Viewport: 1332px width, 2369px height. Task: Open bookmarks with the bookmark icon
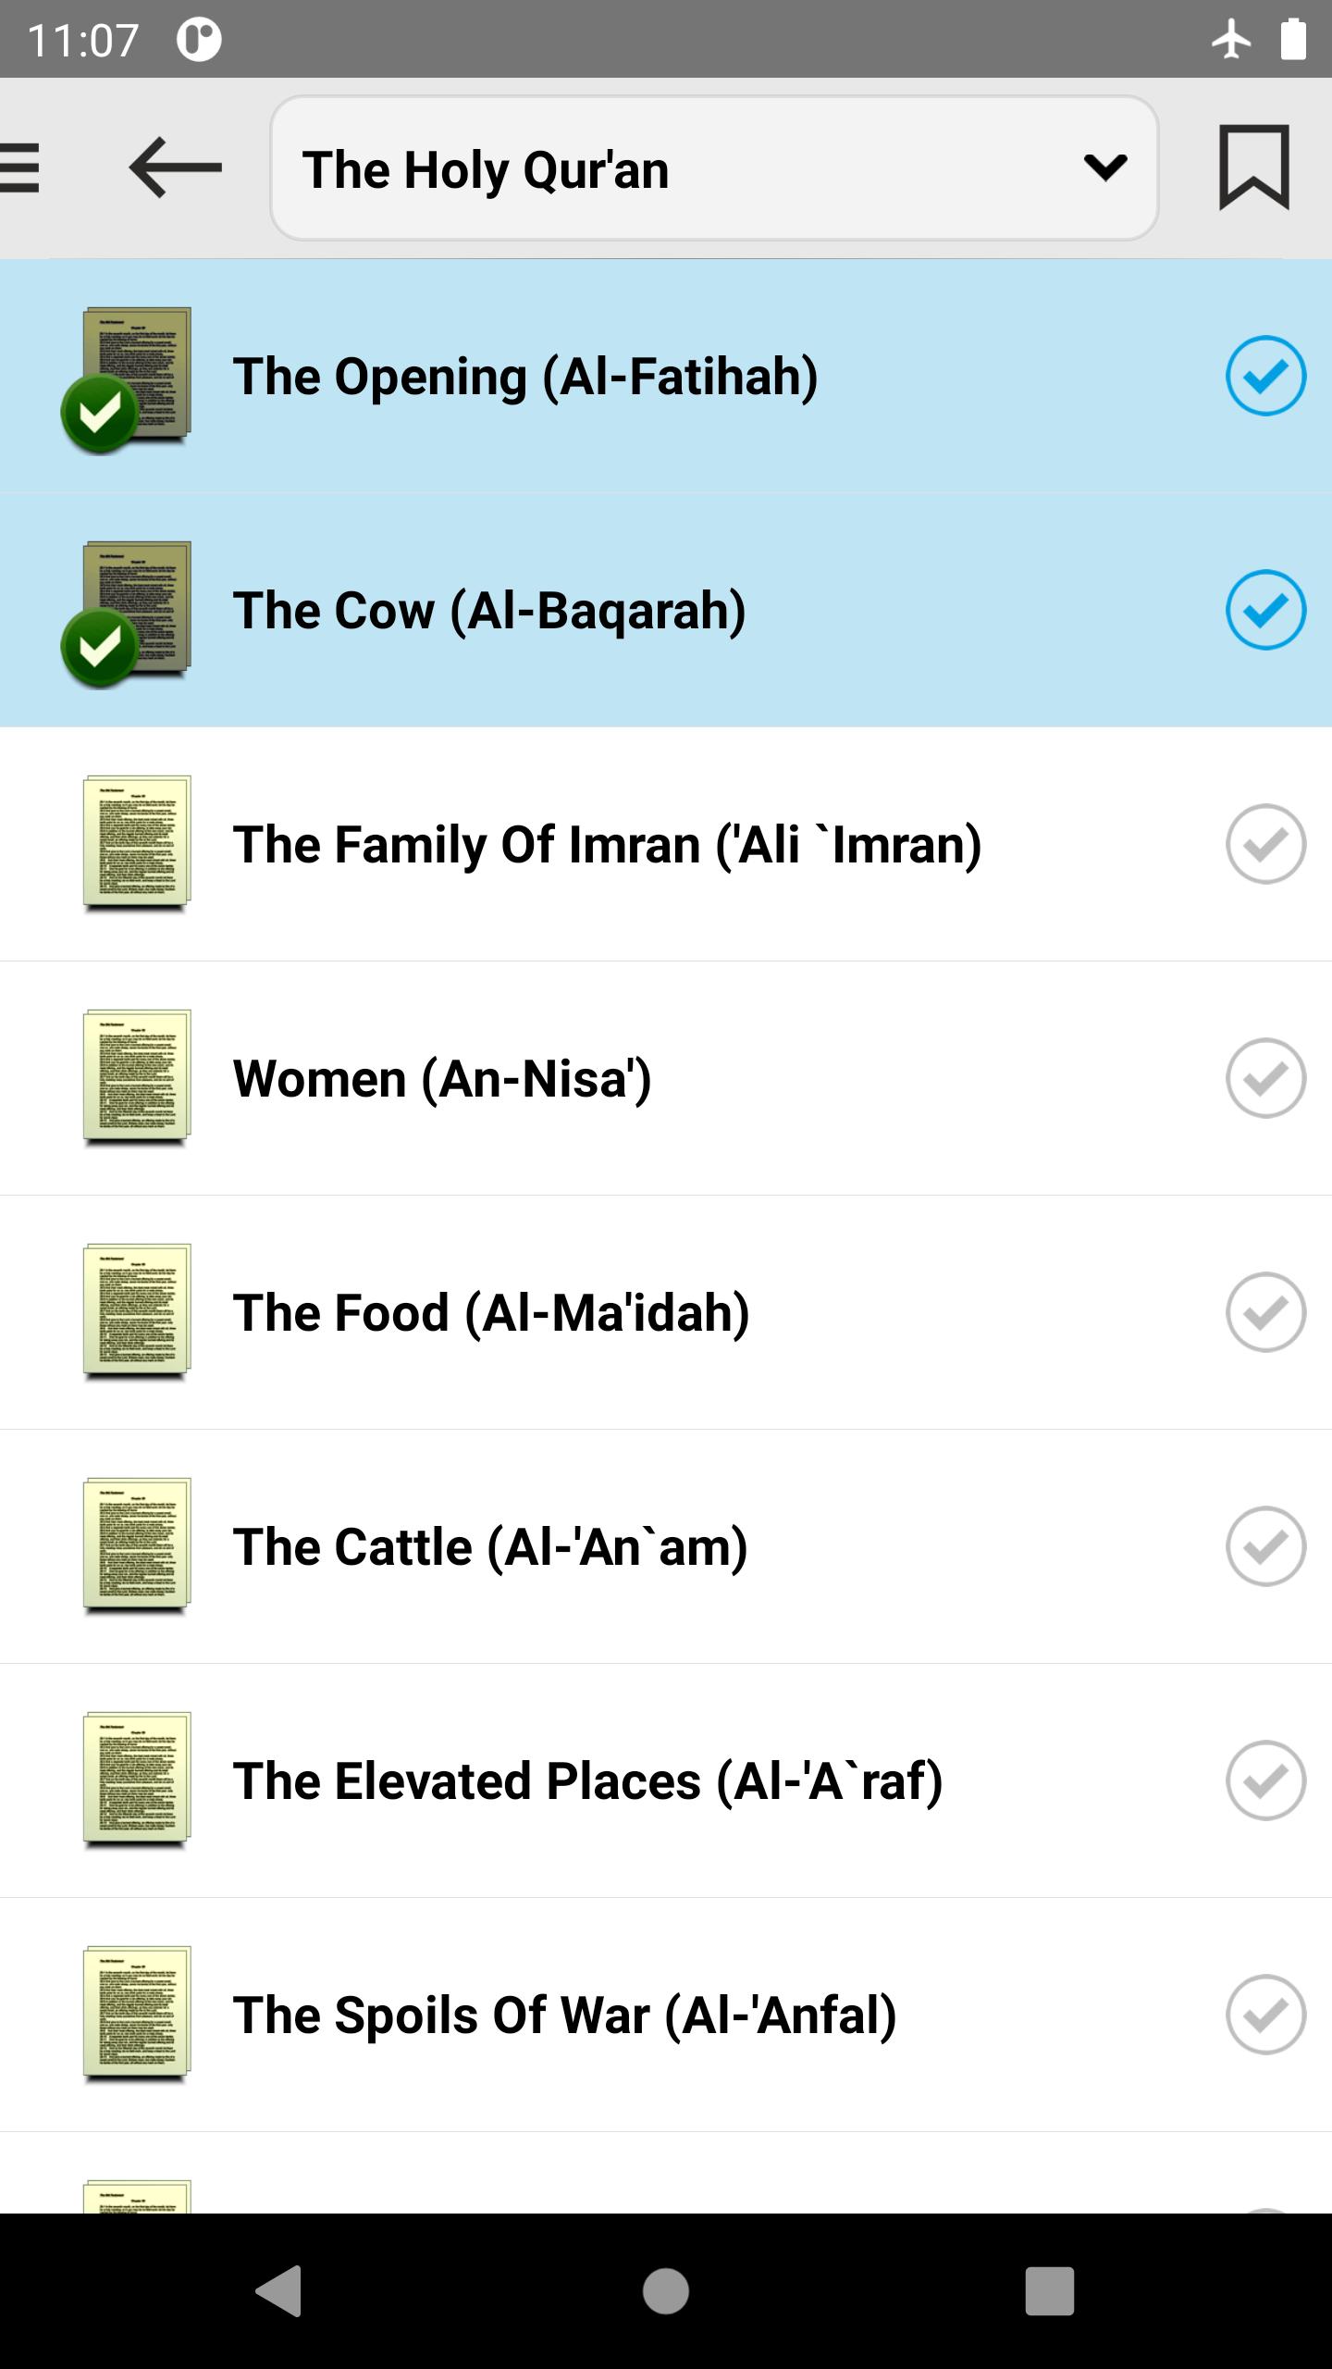tap(1253, 167)
